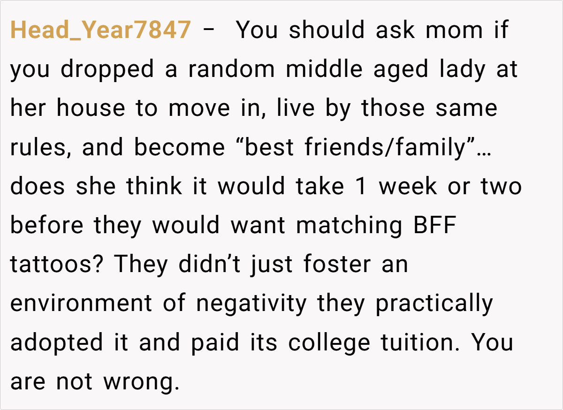Image resolution: width=563 pixels, height=410 pixels.
Task: Open the Head_Year7847 user profile link
Action: click(x=100, y=30)
